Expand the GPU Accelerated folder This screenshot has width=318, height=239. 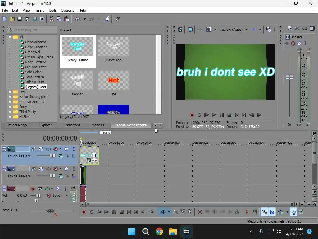pyautogui.click(x=10, y=102)
